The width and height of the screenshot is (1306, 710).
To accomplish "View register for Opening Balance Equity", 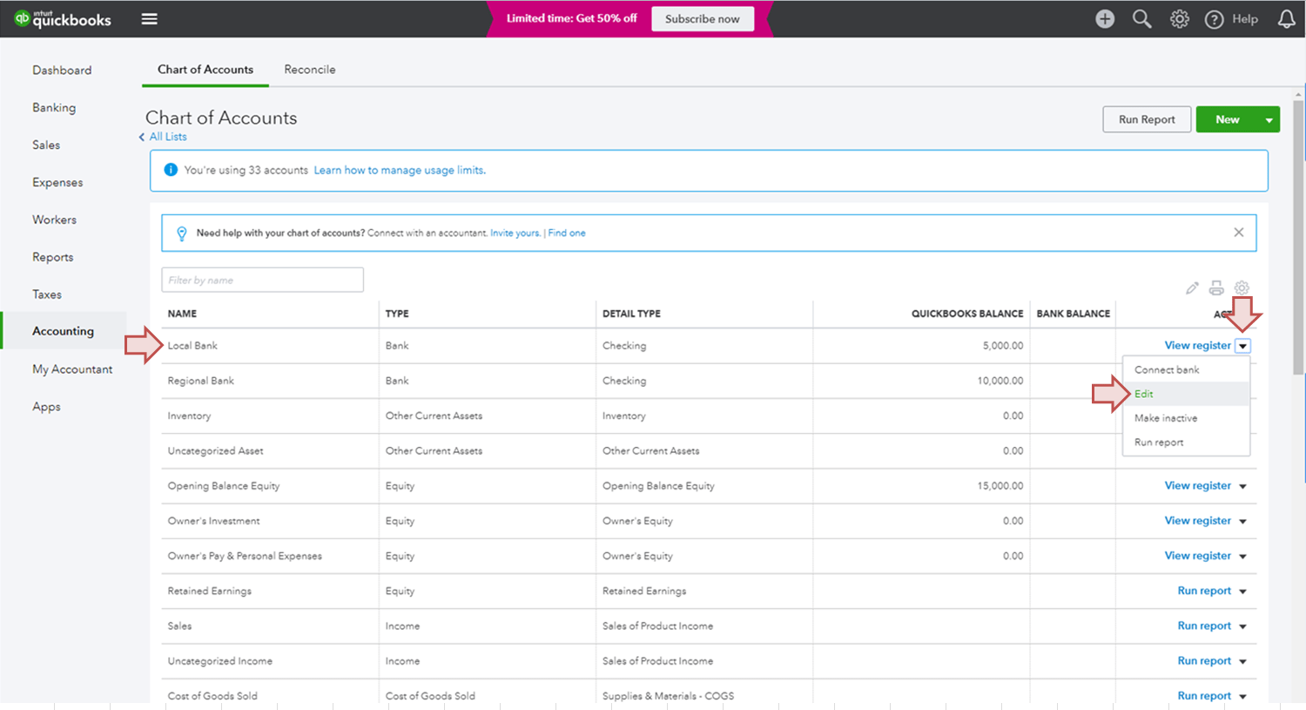I will click(x=1198, y=486).
